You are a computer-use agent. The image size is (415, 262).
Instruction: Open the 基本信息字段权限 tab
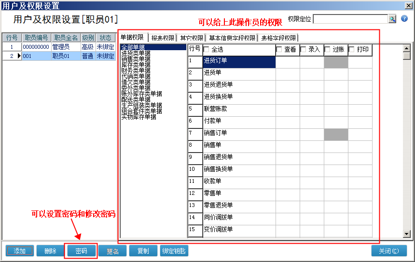pyautogui.click(x=232, y=38)
